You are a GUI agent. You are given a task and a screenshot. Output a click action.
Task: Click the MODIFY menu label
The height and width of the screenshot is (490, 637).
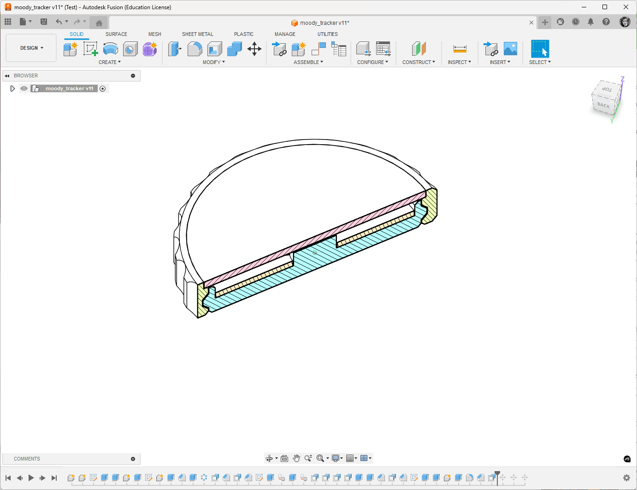point(213,62)
